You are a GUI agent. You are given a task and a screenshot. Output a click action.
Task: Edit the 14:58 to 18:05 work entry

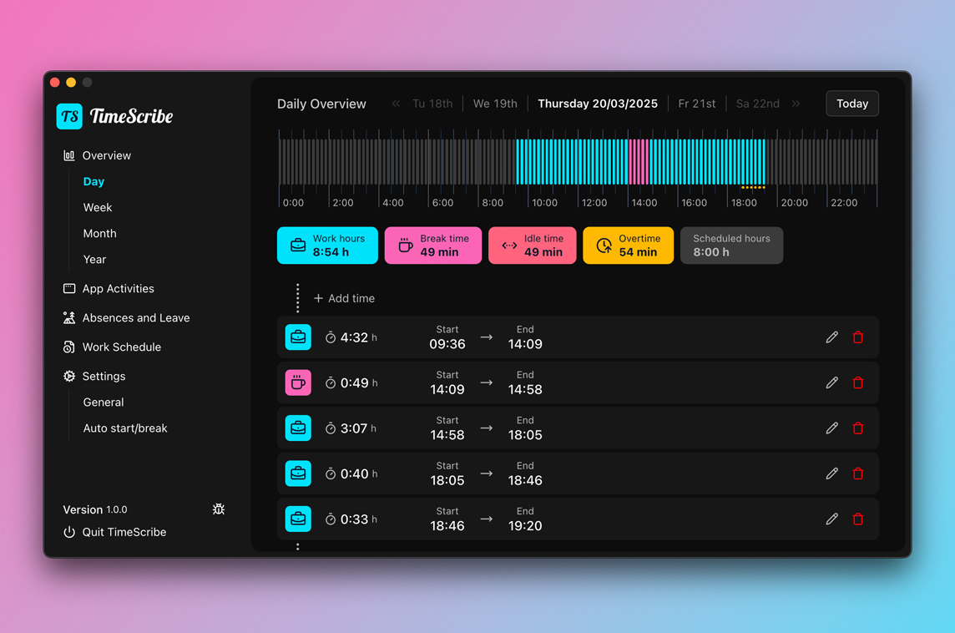coord(831,428)
